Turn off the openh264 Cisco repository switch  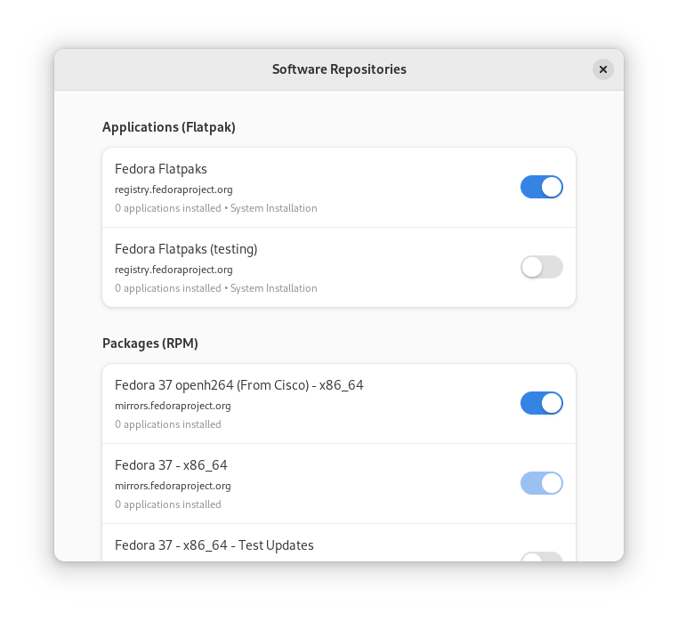(x=541, y=403)
